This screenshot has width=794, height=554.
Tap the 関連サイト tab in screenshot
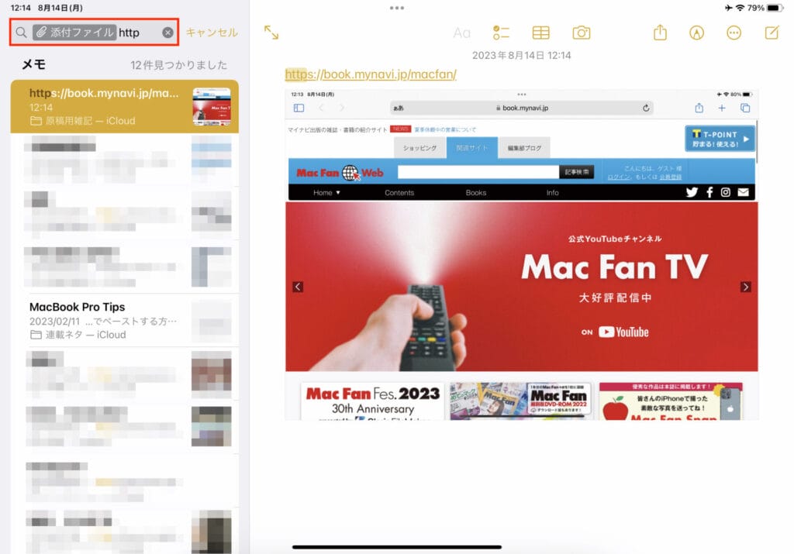(x=472, y=148)
